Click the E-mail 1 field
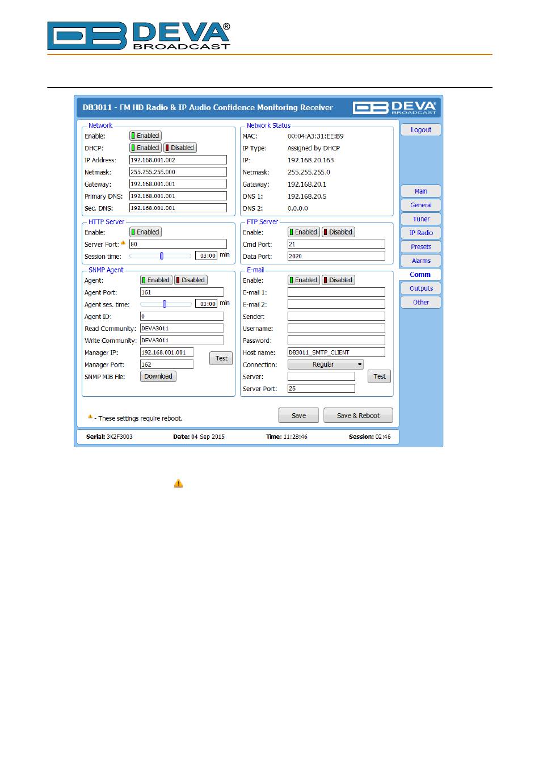 (336, 292)
